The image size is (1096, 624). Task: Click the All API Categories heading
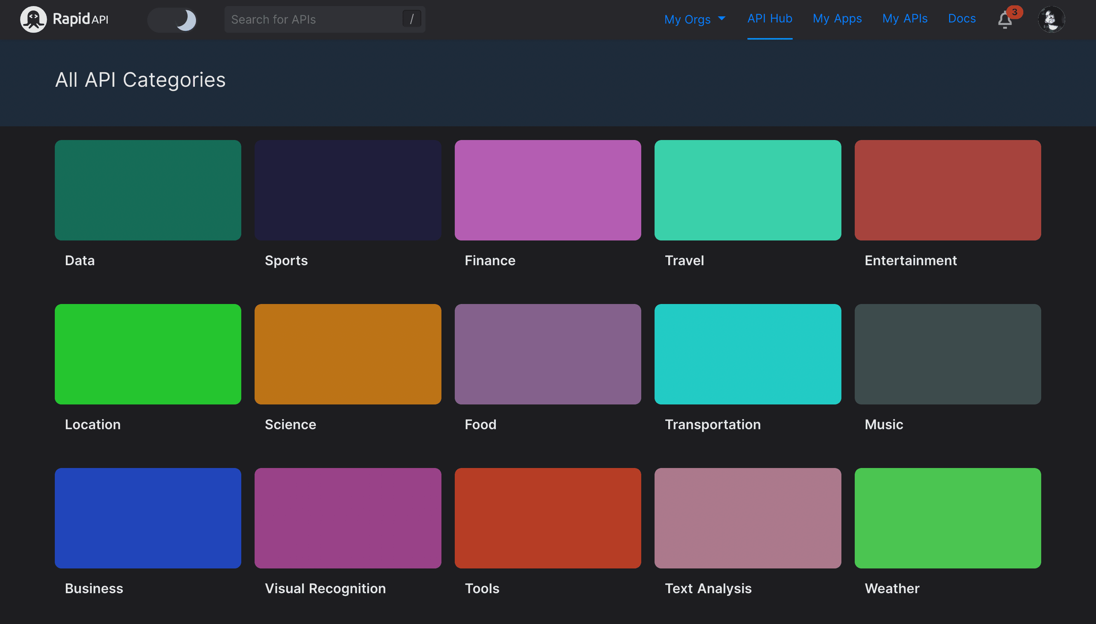pyautogui.click(x=140, y=80)
